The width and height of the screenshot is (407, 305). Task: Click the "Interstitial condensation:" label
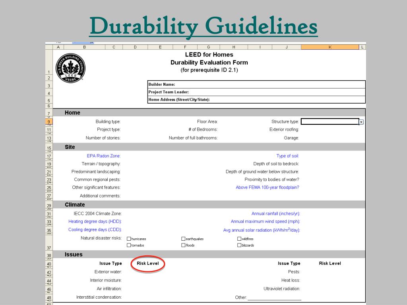(x=99, y=297)
